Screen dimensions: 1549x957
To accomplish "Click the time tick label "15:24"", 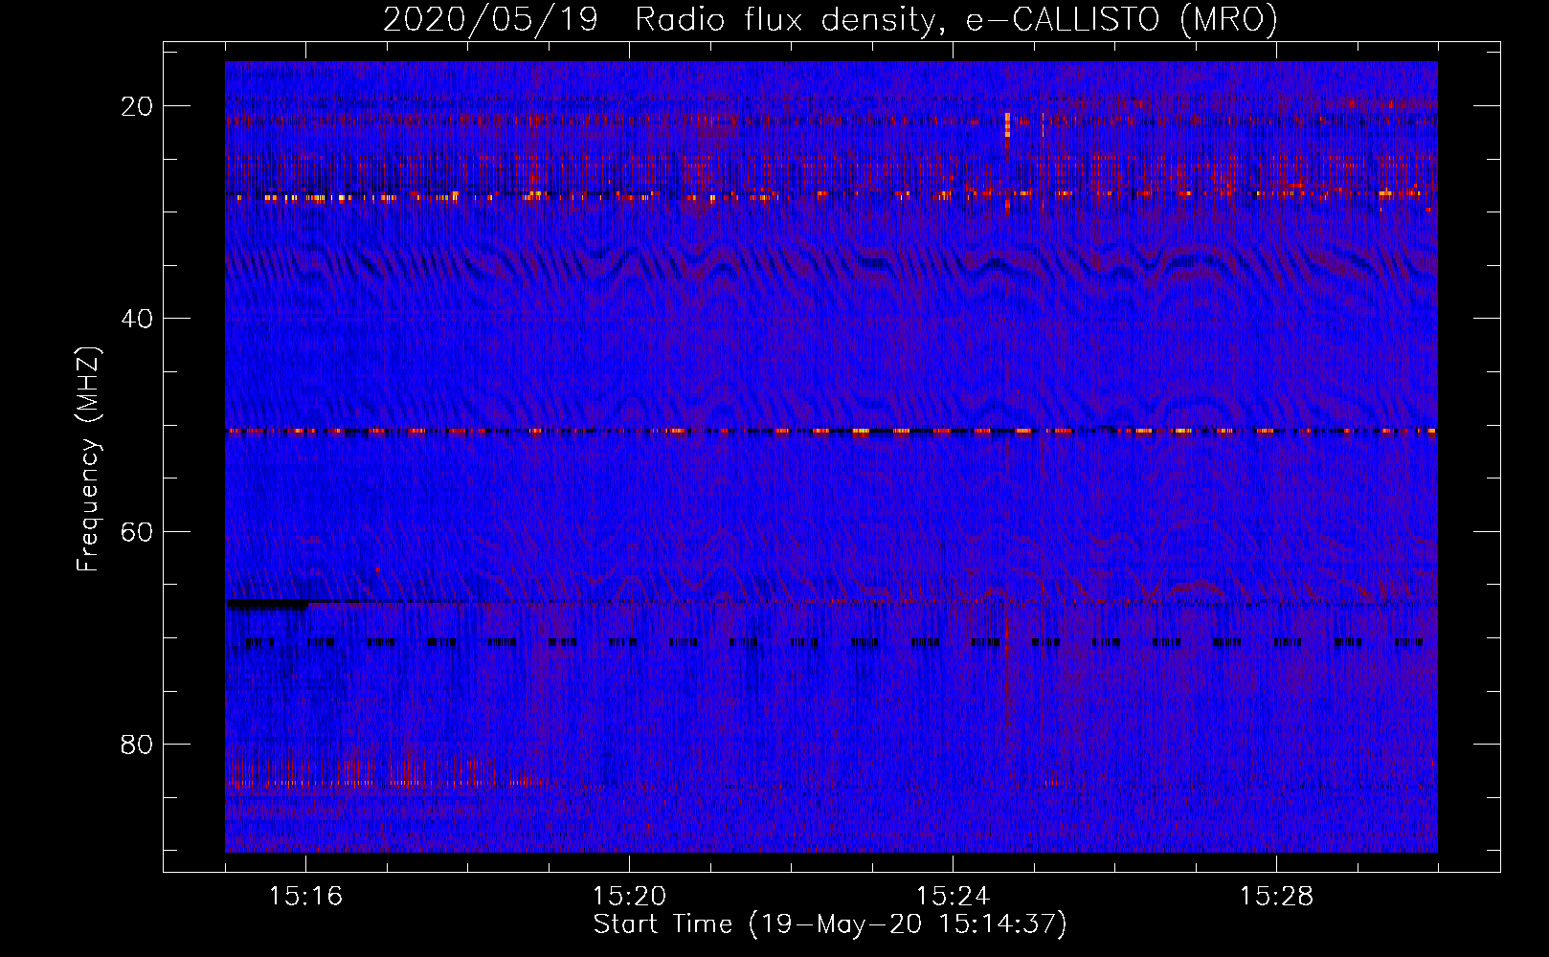I will click(953, 897).
